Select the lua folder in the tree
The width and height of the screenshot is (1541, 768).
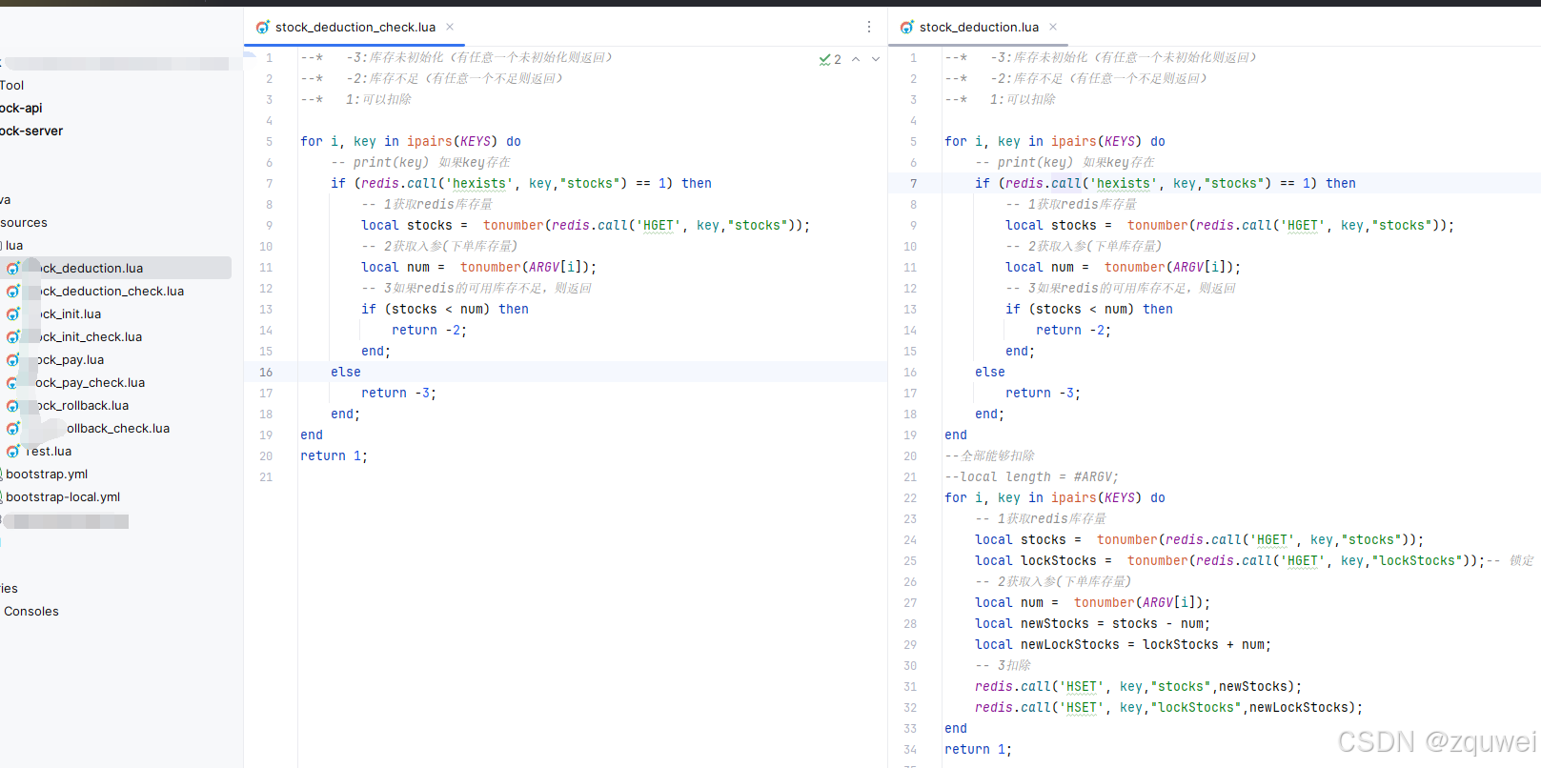pyautogui.click(x=13, y=246)
